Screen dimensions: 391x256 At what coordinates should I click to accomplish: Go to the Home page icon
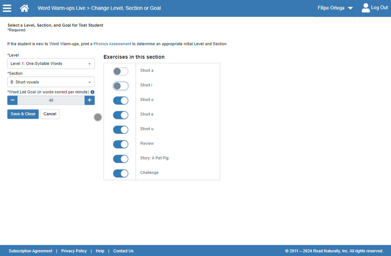pyautogui.click(x=24, y=8)
